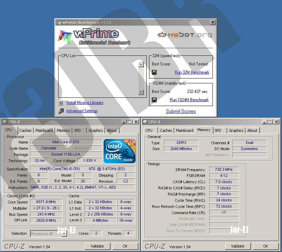The width and height of the screenshot is (282, 252).
Task: Open Advanced Settings link
Action: coord(82,111)
